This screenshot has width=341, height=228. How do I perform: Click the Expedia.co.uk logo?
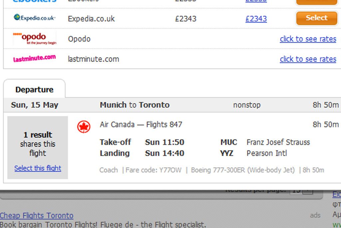click(x=34, y=18)
